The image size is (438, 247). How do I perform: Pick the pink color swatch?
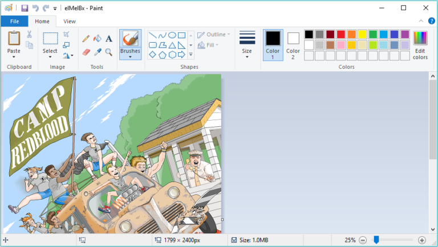tap(341, 45)
